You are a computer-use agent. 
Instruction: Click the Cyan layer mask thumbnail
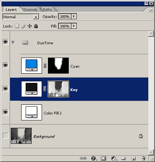click(x=58, y=65)
